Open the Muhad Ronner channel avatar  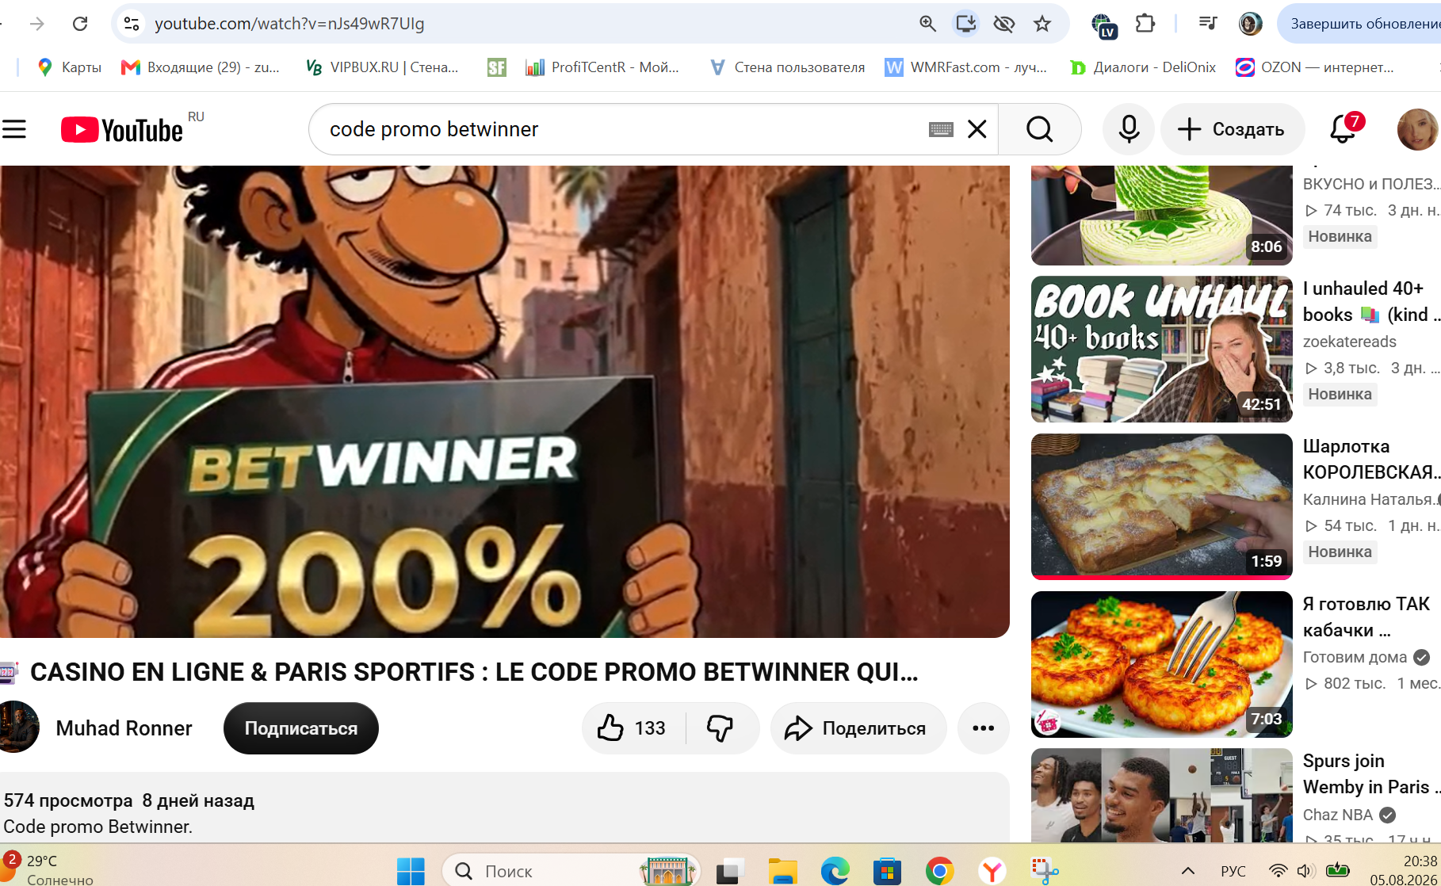click(17, 728)
